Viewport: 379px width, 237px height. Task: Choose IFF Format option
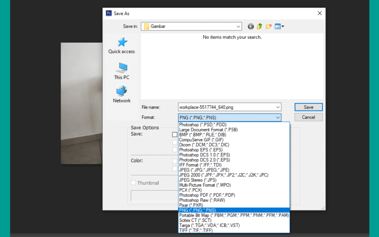234,165
